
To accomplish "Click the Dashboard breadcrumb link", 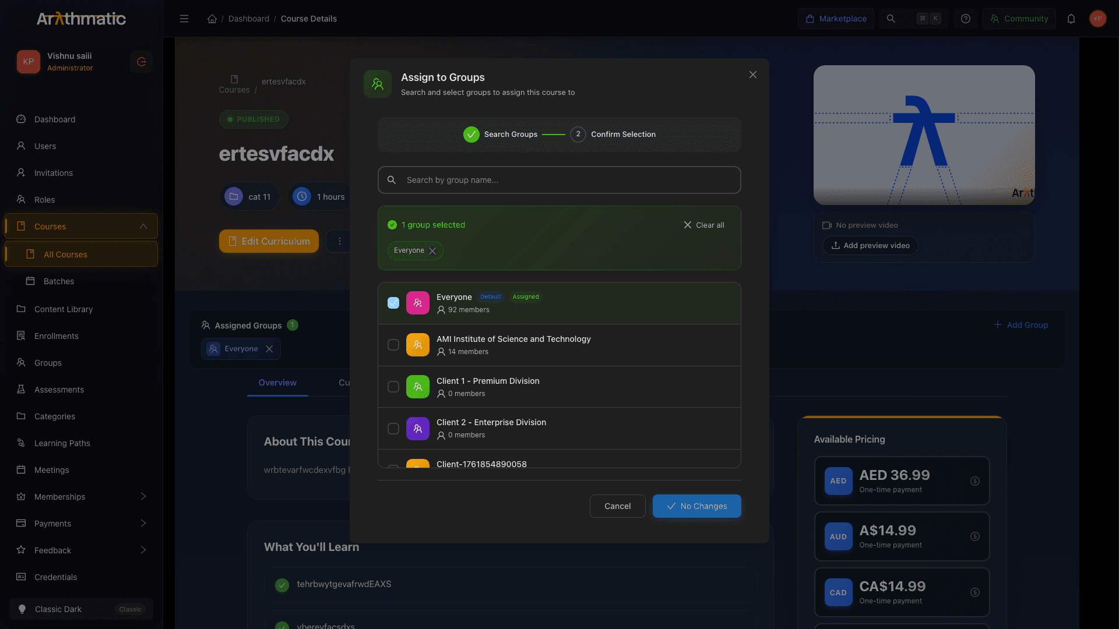I will point(249,19).
